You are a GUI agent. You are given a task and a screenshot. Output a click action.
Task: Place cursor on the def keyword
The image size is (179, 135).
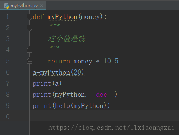(38, 17)
